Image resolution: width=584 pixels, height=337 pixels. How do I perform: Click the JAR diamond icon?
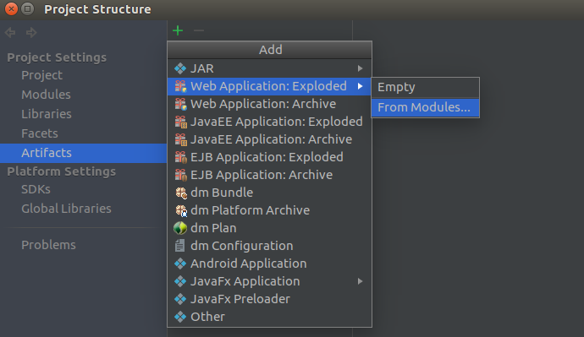[x=180, y=68]
